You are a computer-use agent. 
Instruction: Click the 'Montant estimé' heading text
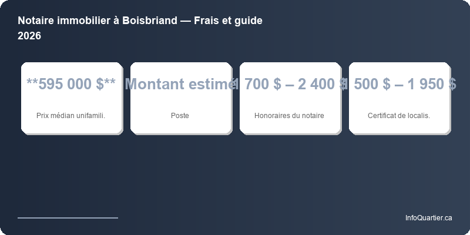180,84
